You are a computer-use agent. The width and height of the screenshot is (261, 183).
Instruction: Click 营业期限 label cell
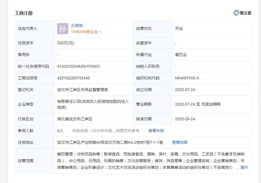click(153, 104)
